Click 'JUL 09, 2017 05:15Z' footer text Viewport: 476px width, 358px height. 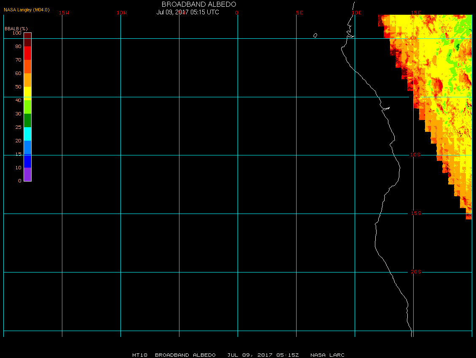[263, 355]
